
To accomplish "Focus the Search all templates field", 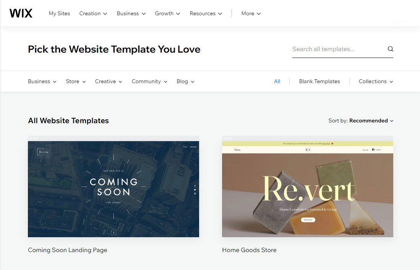I will click(x=338, y=49).
